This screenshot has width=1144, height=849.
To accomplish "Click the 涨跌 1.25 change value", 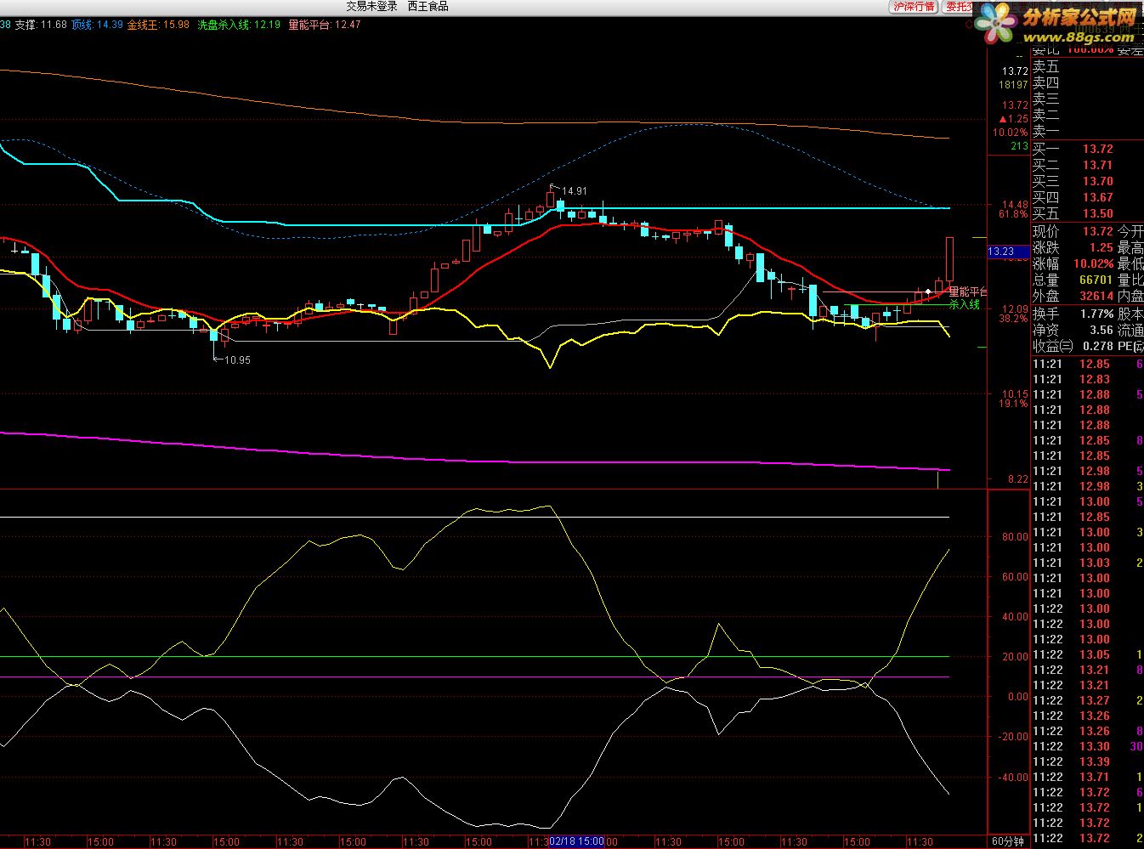I will pyautogui.click(x=1101, y=247).
